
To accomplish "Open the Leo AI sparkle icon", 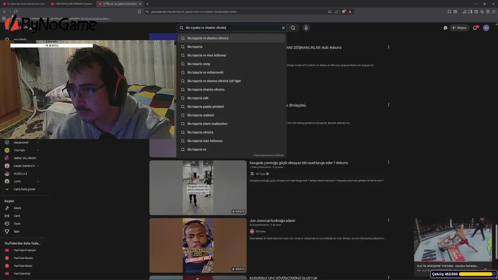I will coord(482,12).
